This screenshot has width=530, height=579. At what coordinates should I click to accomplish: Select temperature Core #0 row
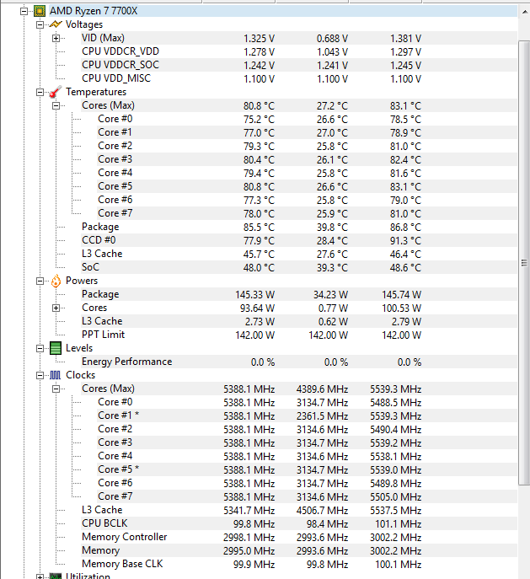pyautogui.click(x=307, y=119)
